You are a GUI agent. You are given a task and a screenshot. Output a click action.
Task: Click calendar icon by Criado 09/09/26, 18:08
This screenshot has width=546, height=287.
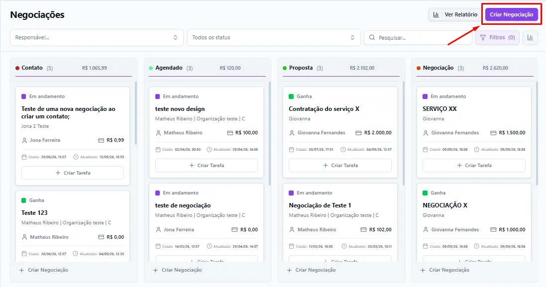pos(425,150)
